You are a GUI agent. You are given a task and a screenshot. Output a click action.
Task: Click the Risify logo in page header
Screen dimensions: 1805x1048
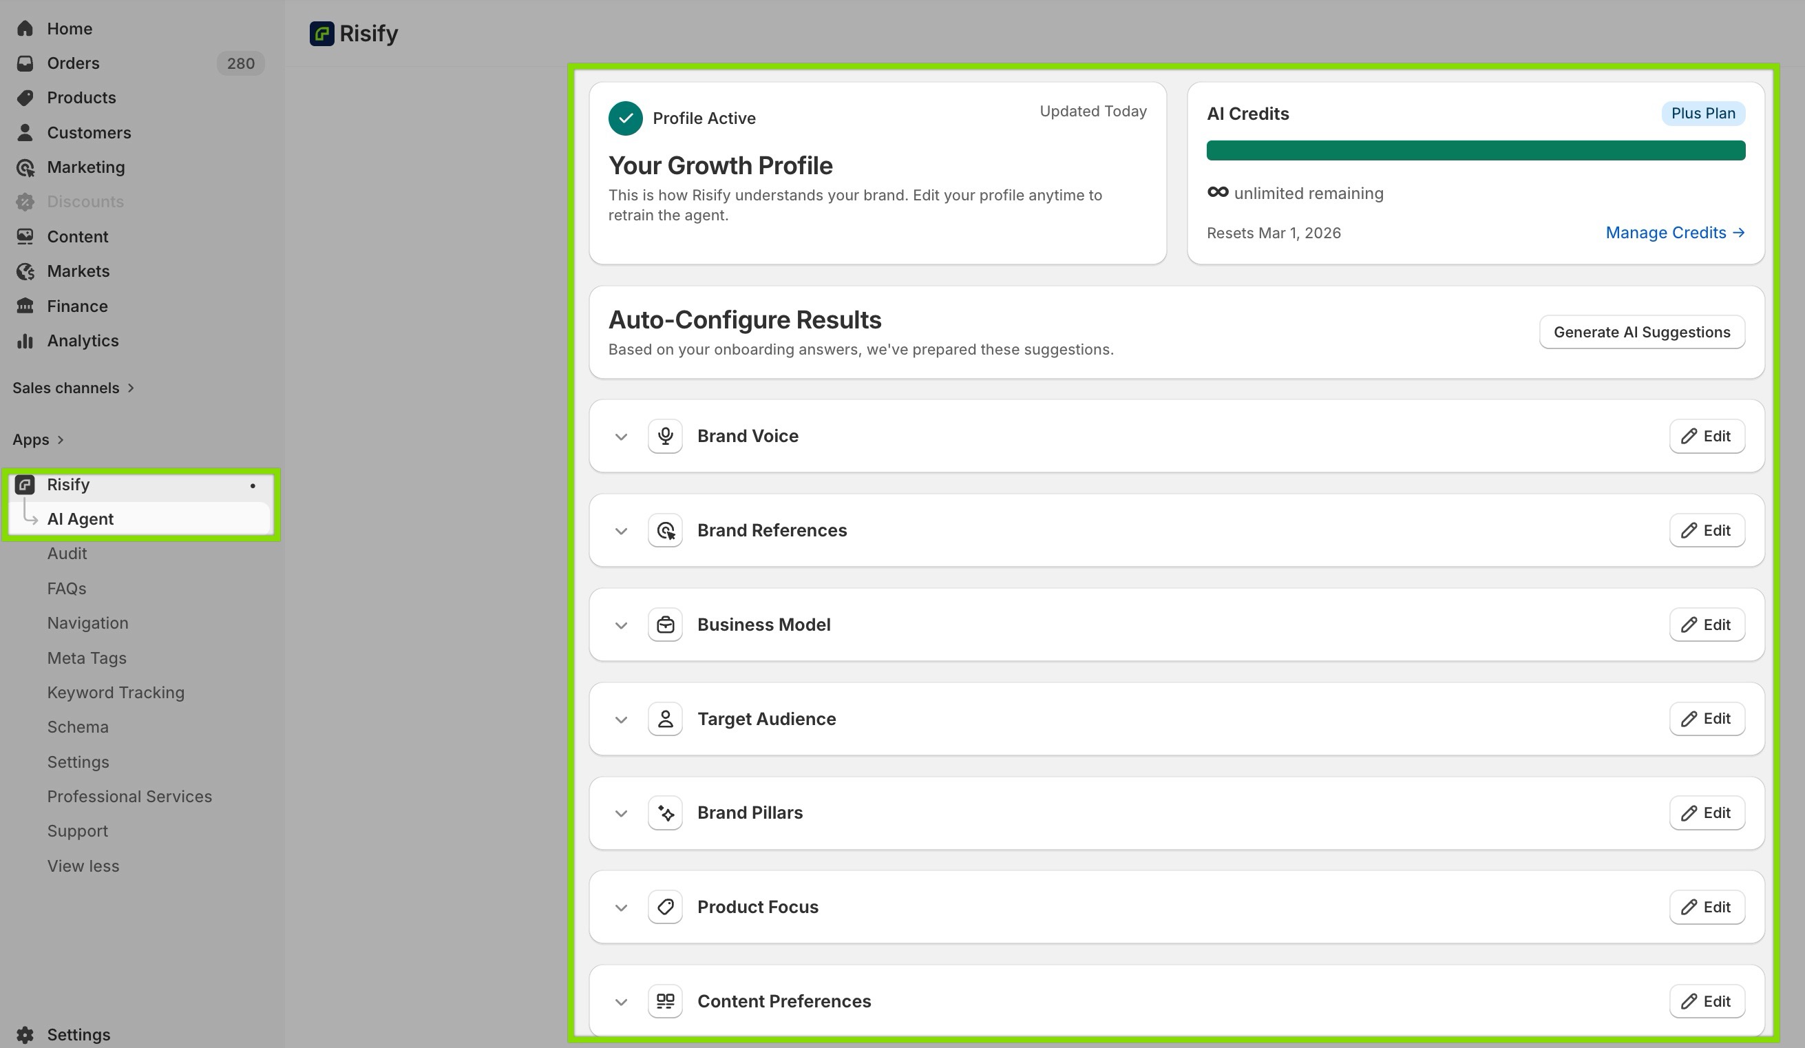321,34
